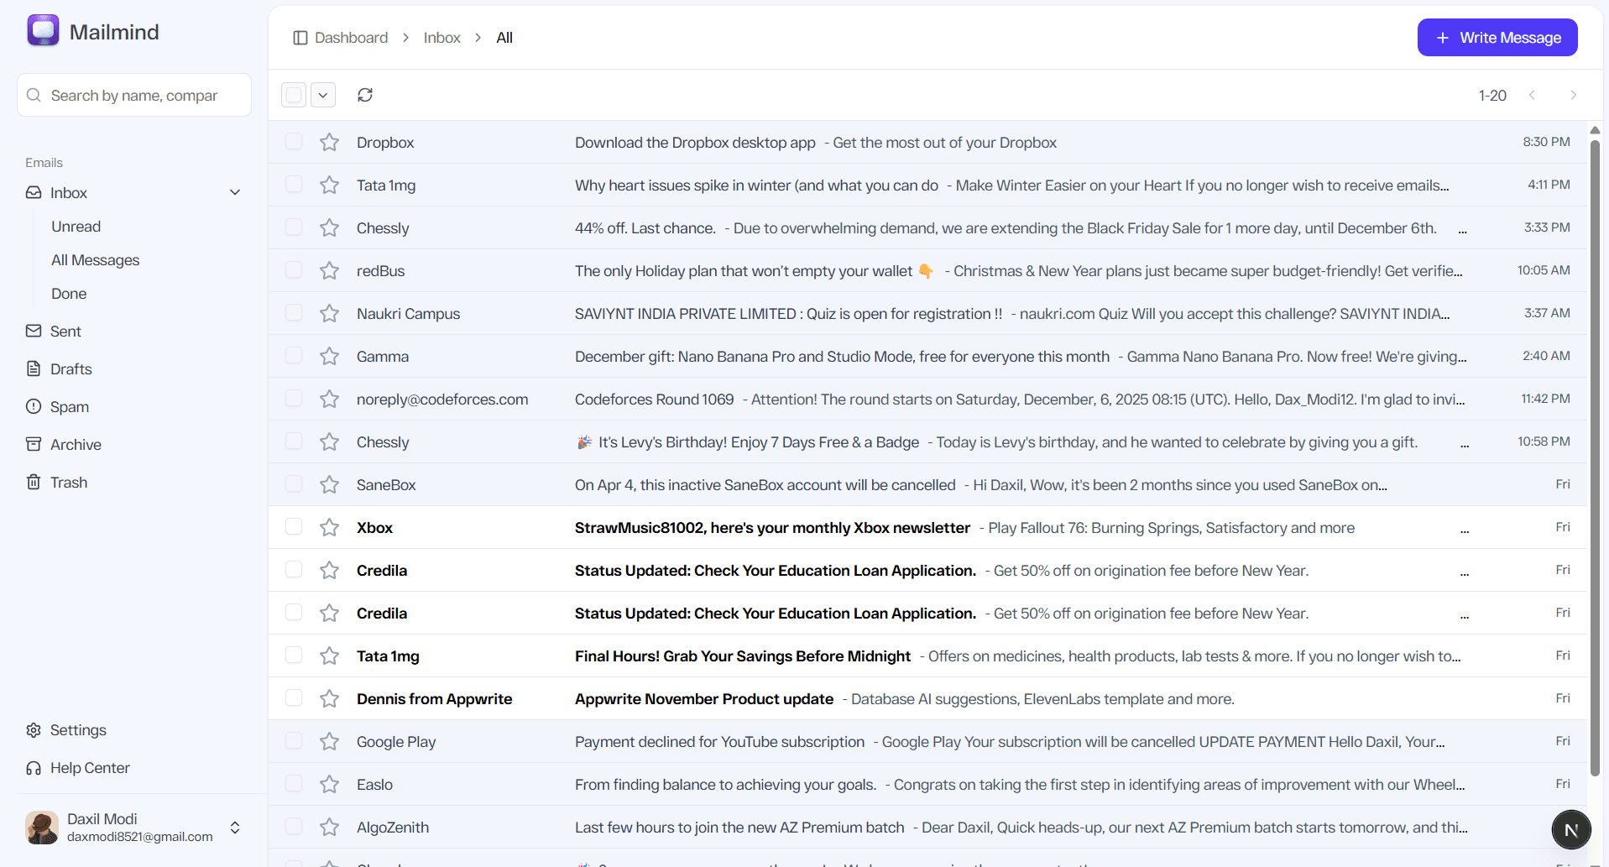Open the monthly Xbox newsletter email

(x=927, y=528)
